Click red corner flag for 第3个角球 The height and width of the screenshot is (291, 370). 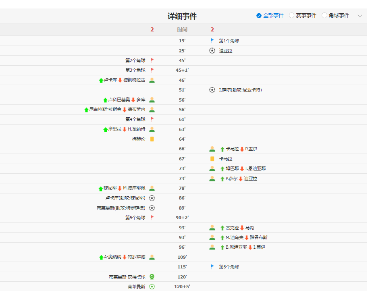[x=152, y=70]
